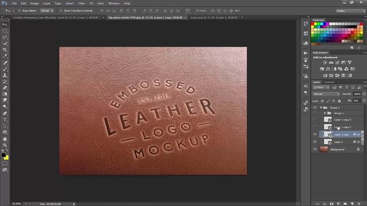Viewport: 367px width, 206px height.
Task: Add a Photo Filter adjustment
Action: (340, 69)
